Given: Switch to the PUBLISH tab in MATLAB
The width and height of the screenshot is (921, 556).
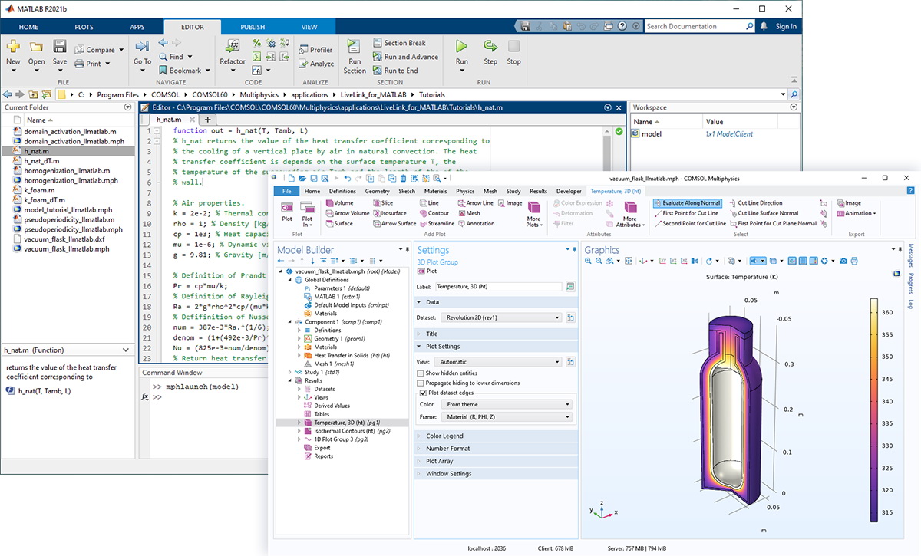Looking at the screenshot, I should coord(253,27).
